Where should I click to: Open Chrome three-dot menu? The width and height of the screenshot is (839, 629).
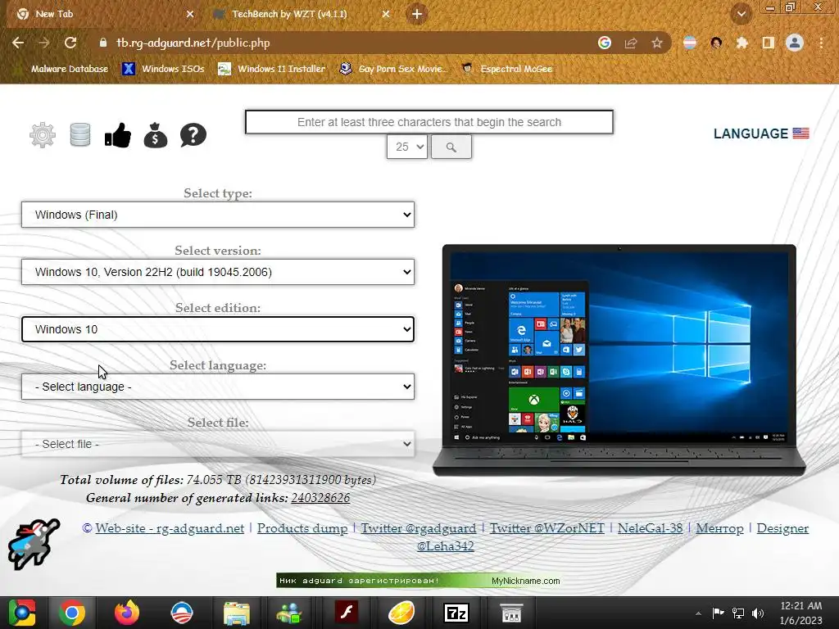821,43
